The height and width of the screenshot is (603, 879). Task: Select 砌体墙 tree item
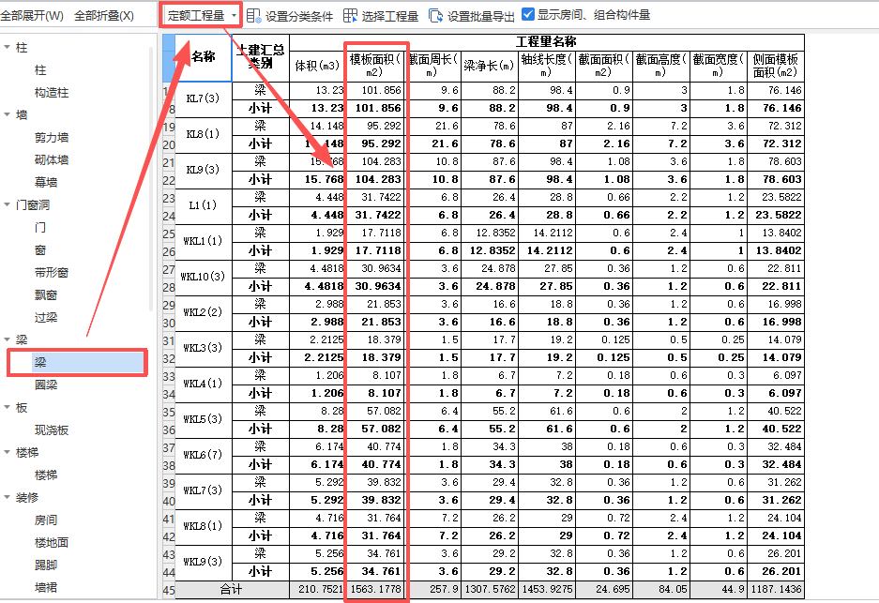pos(52,159)
